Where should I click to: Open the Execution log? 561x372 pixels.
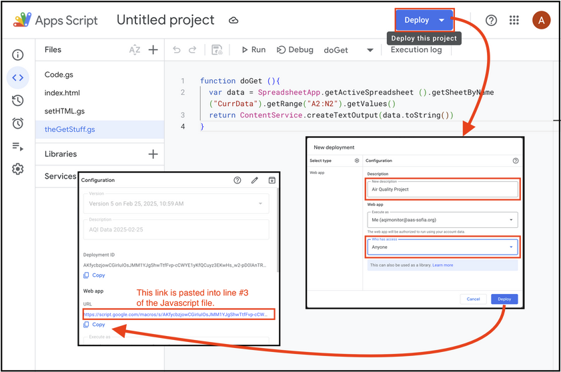(416, 50)
